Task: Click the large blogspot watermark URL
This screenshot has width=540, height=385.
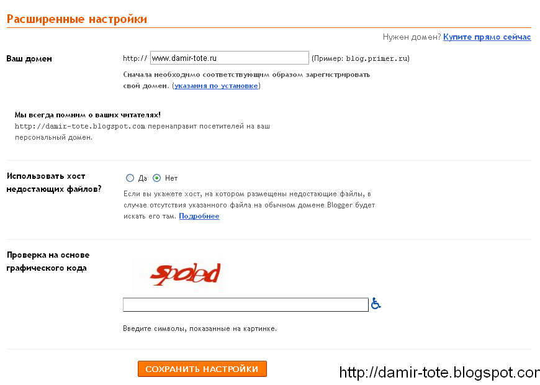Action: (x=439, y=372)
